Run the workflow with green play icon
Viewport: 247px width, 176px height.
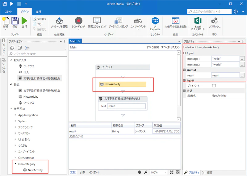pyautogui.click(x=24, y=21)
